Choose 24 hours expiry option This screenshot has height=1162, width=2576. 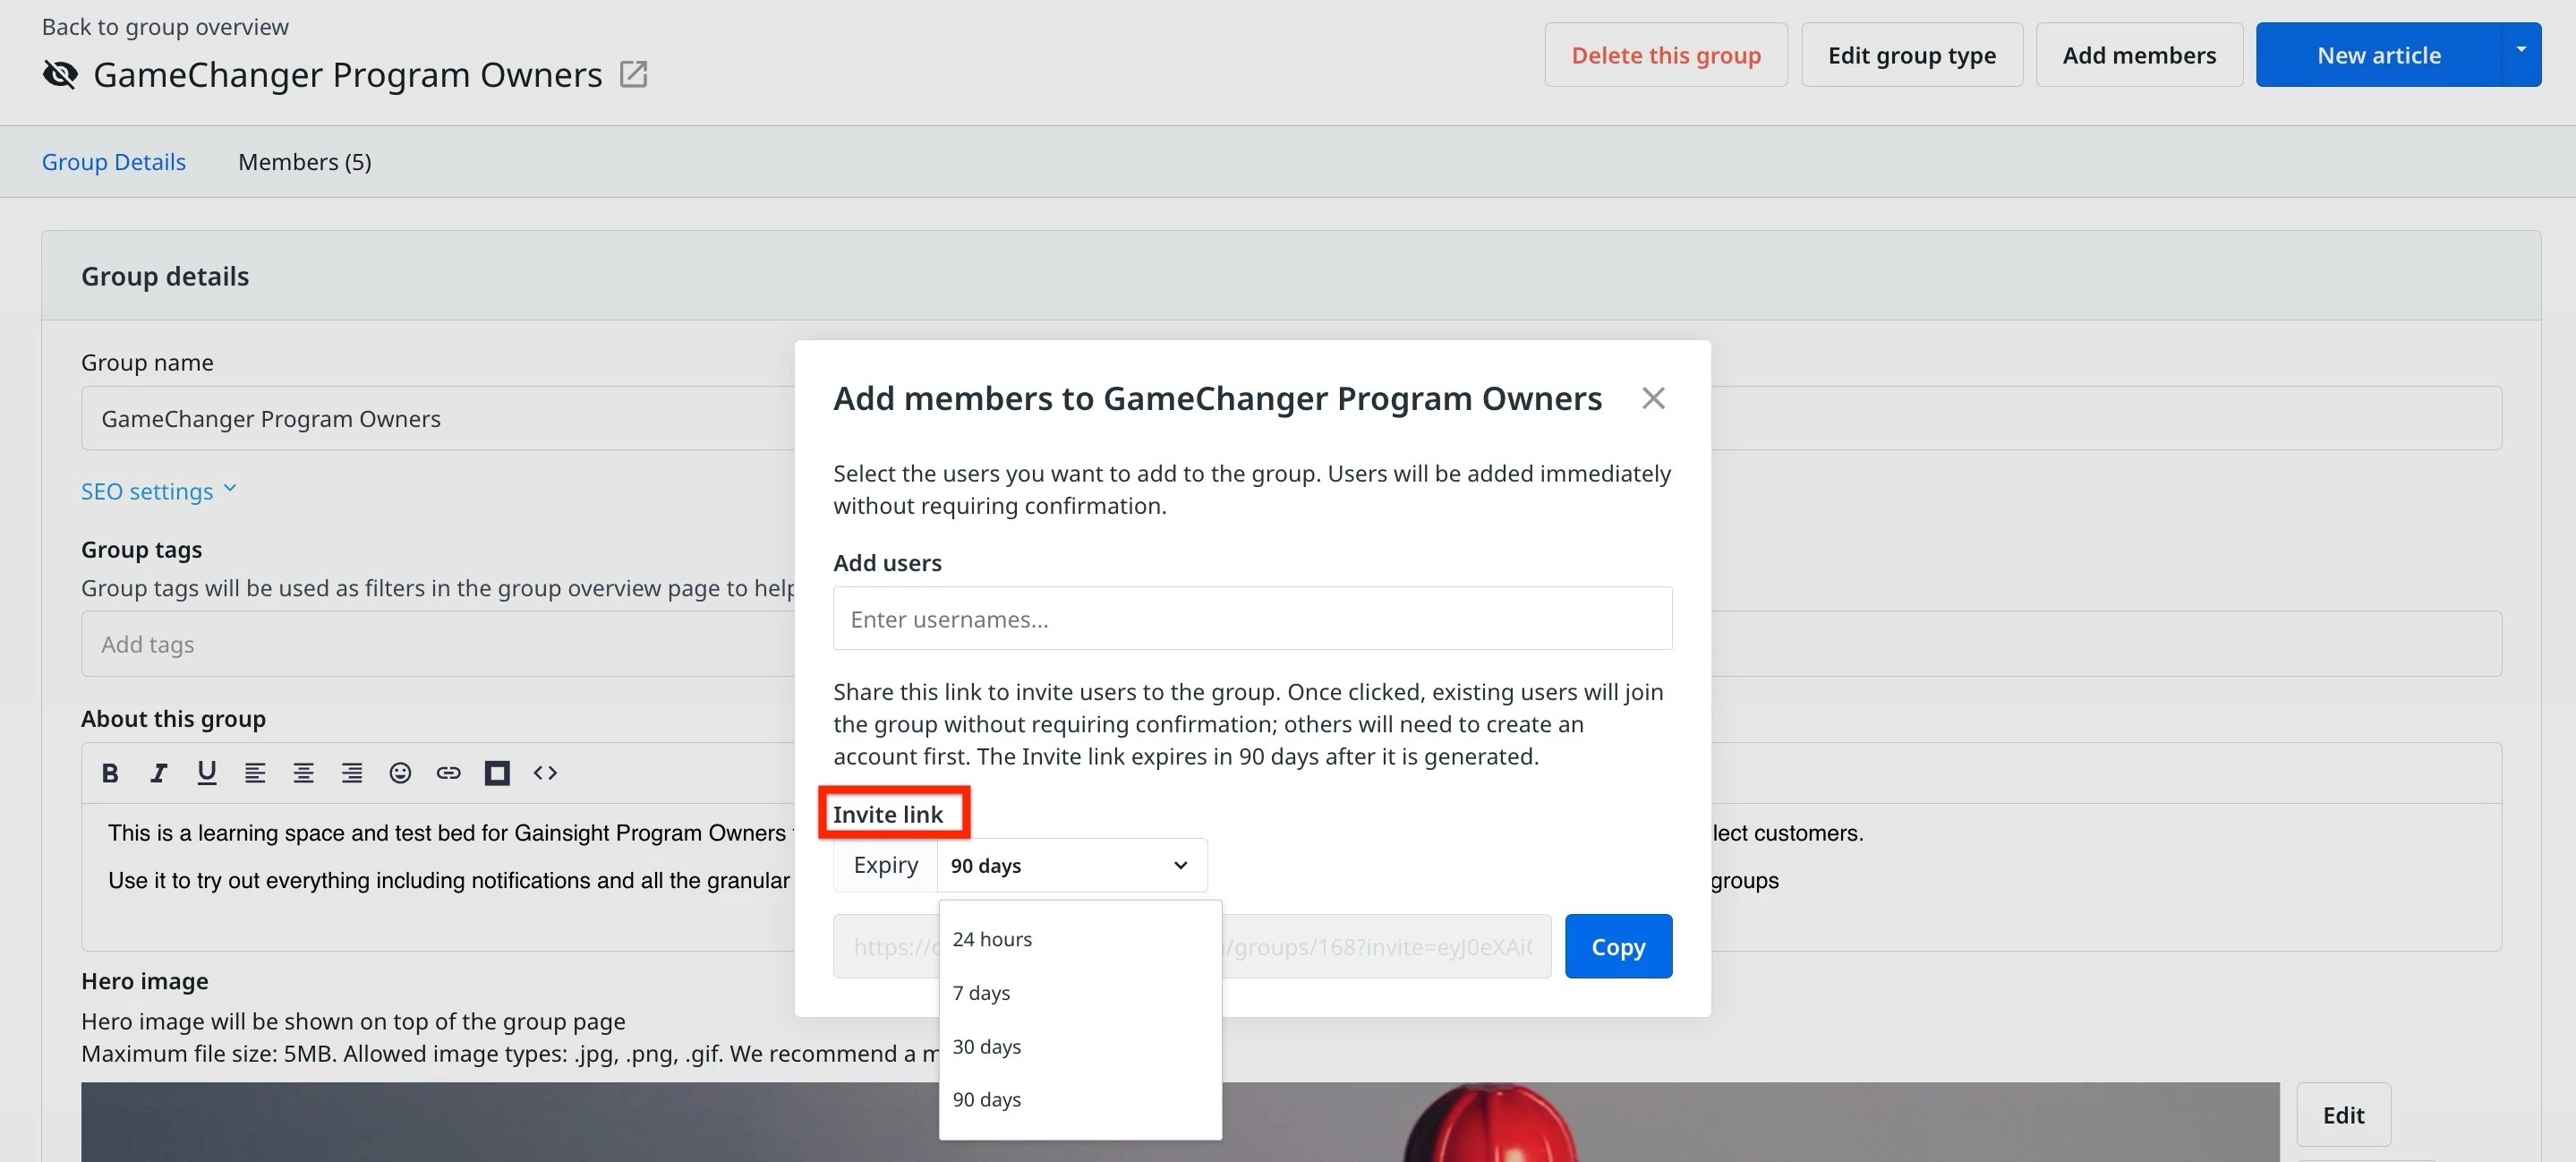(x=992, y=939)
